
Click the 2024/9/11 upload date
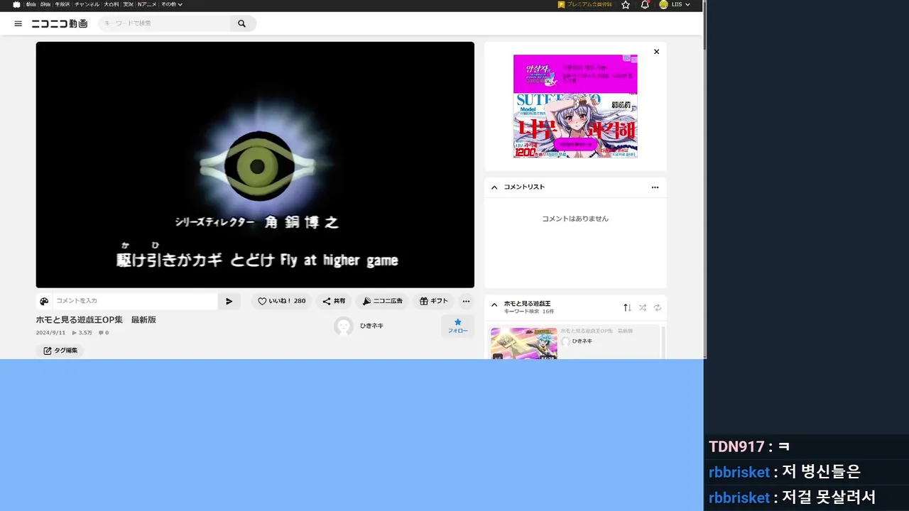(50, 333)
